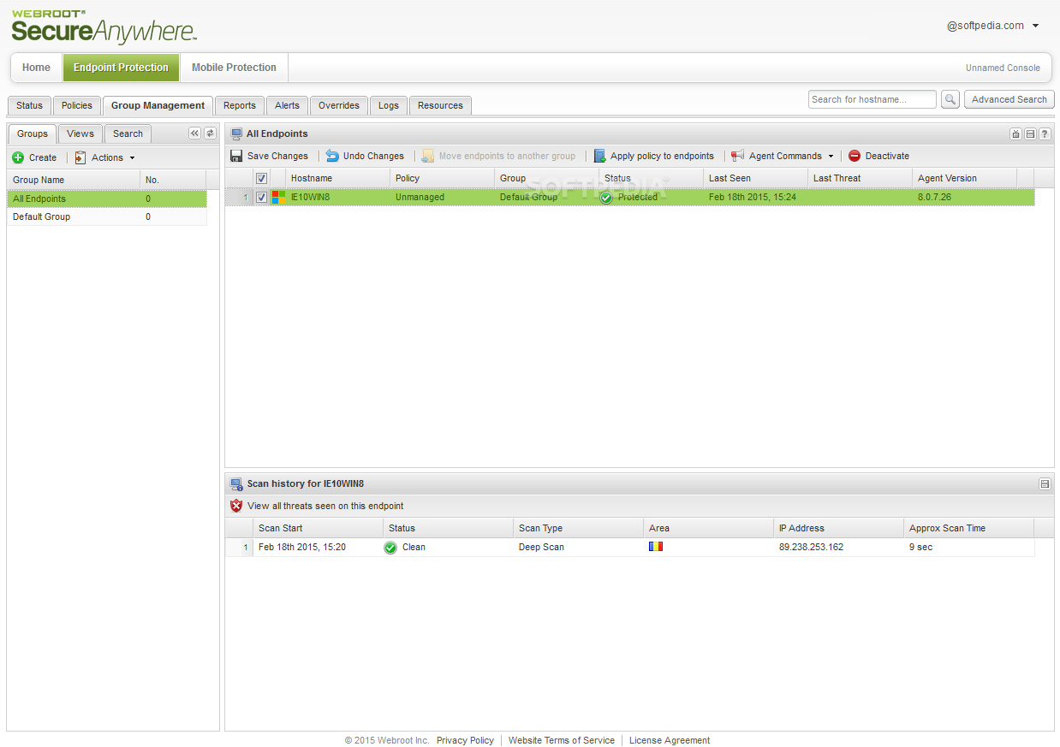Open the License Agreement link
This screenshot has width=1060, height=747.
[670, 740]
